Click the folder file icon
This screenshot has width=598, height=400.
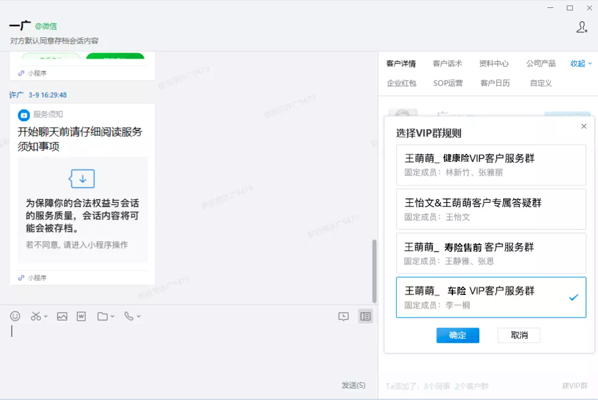point(102,316)
